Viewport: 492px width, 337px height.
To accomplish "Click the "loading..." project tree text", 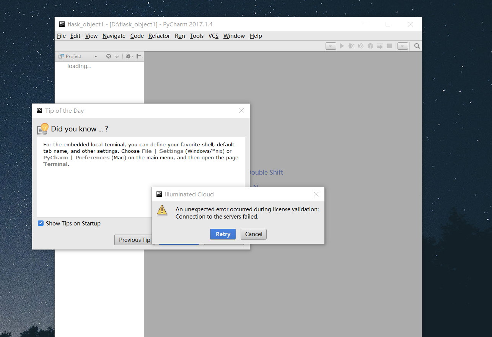I will point(79,66).
